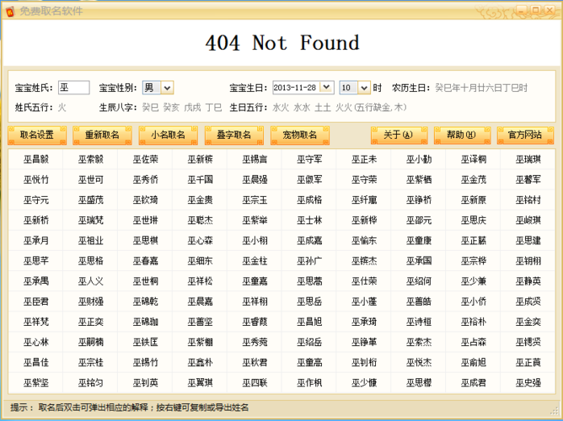Select the name 巫晨嘉
563x421 pixels.
click(x=200, y=301)
